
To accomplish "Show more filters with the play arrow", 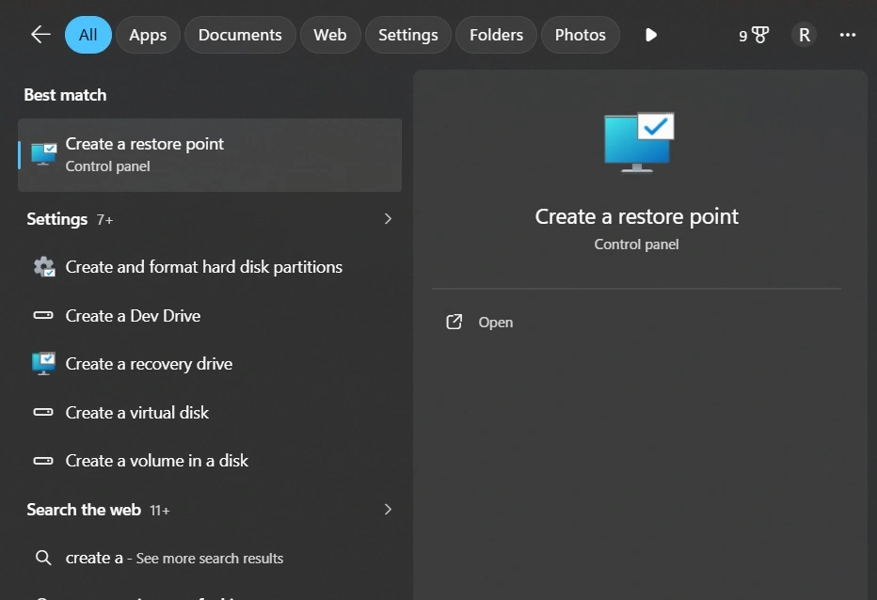I will click(650, 35).
